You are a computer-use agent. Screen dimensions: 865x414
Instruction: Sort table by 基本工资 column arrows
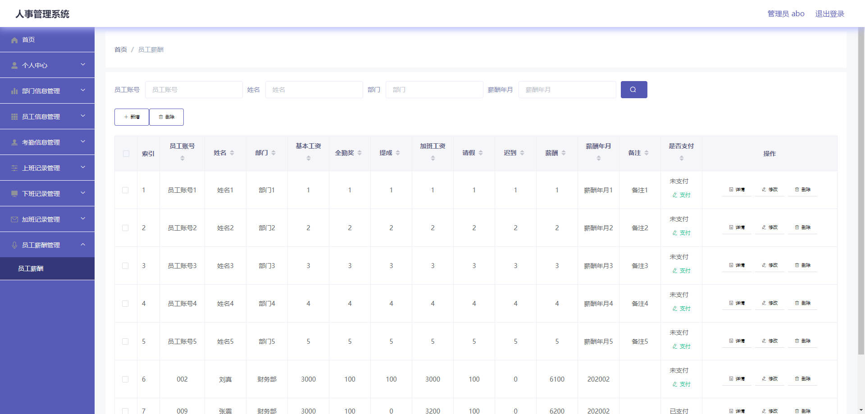coord(309,158)
